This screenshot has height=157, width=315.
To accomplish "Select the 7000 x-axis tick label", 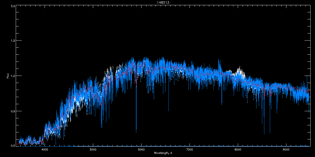I will click(x=190, y=150).
